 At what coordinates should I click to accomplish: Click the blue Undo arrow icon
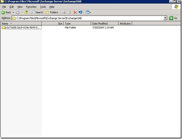tap(81, 12)
